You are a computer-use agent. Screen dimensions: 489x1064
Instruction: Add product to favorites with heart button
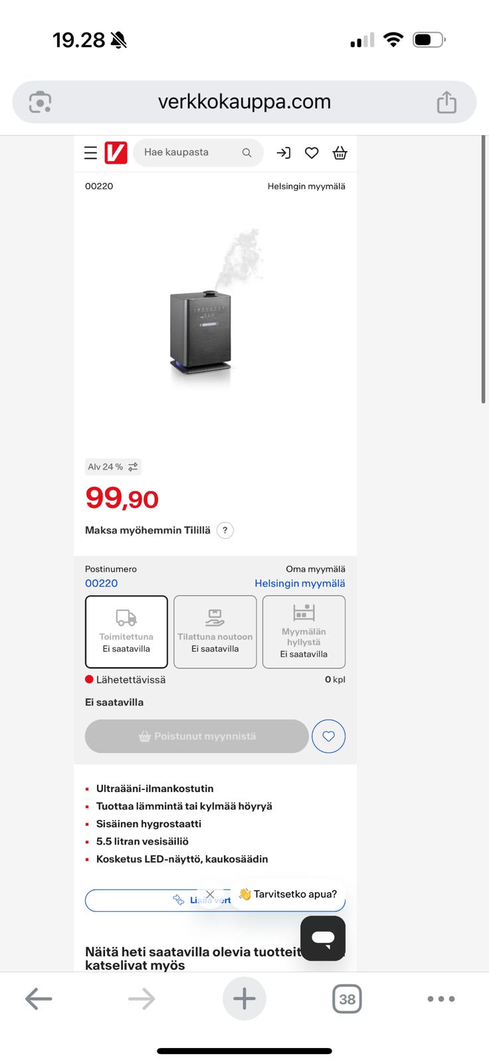tap(328, 736)
